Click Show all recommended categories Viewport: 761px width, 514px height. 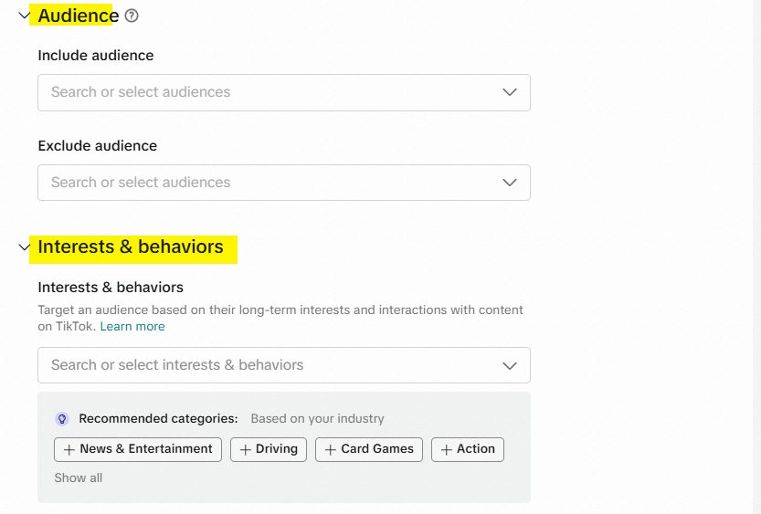click(x=79, y=477)
